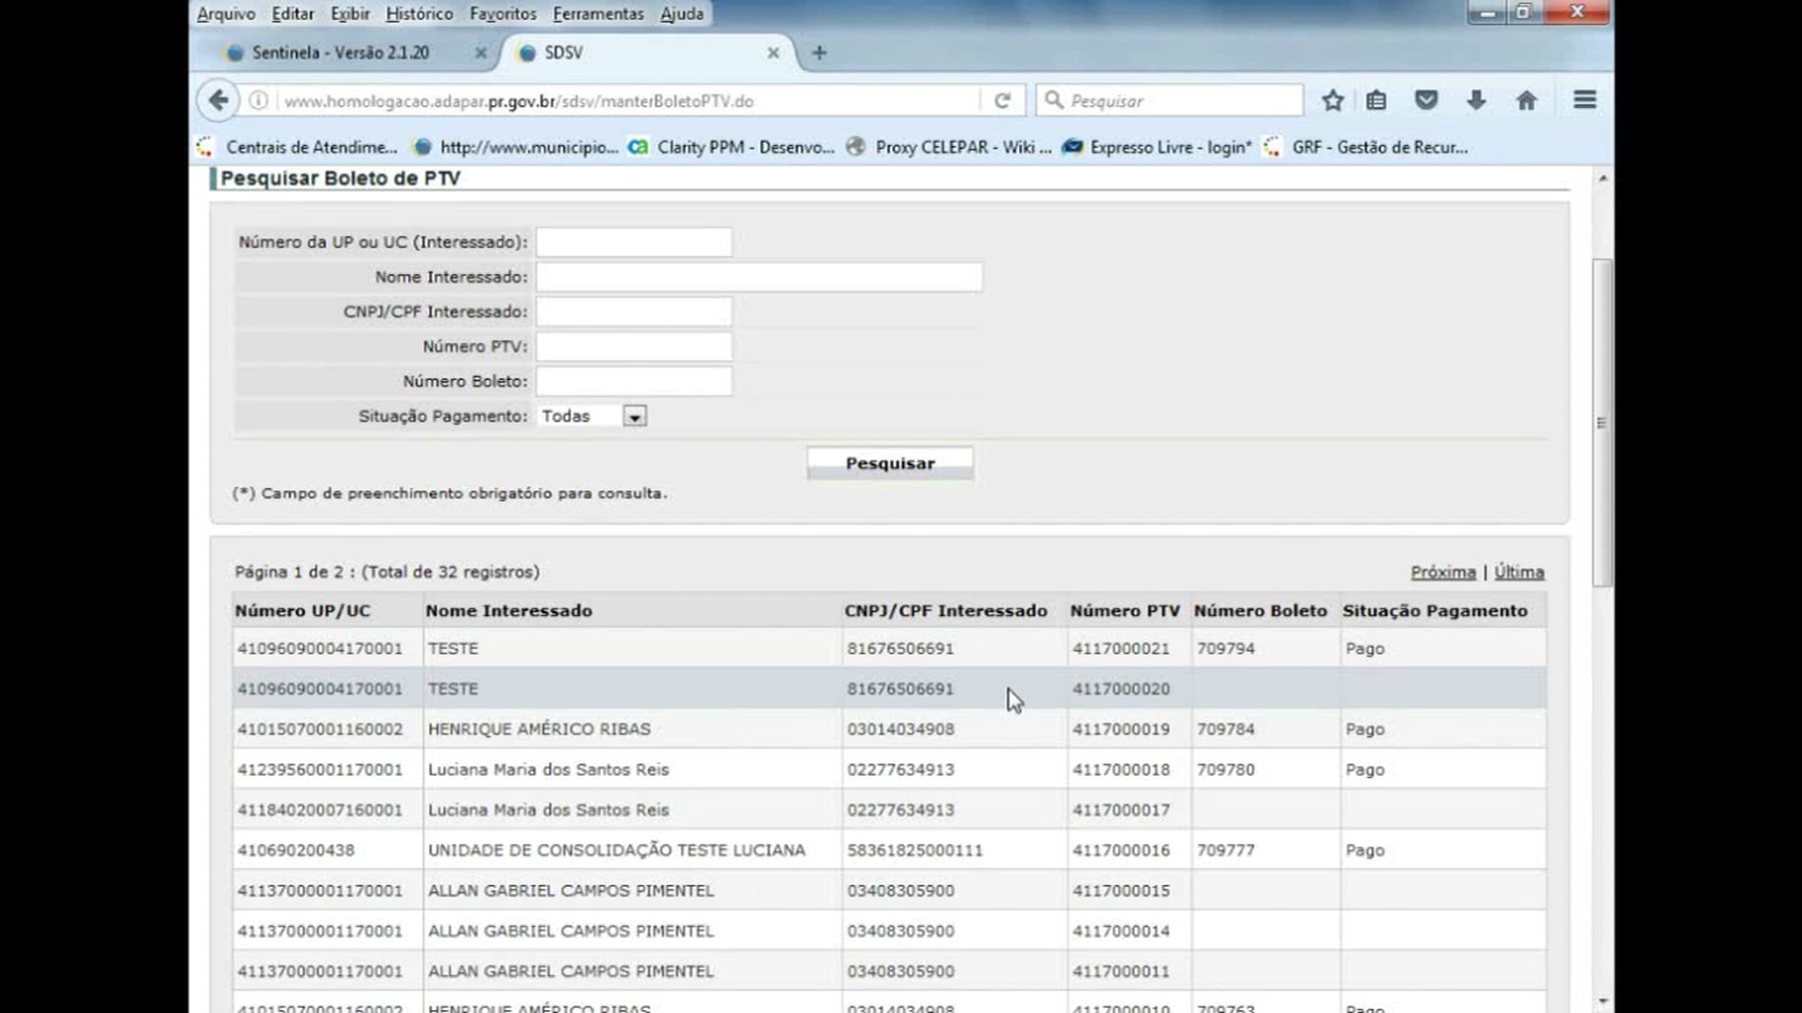Screen dimensions: 1802x1013
Task: Go to the home page icon
Action: [1526, 101]
